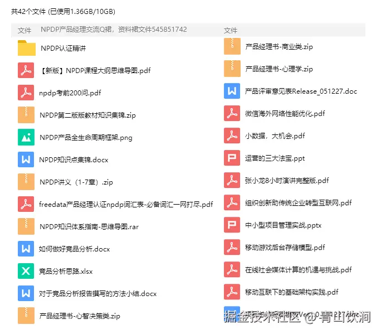Viewport: 381px width, 334px height.
Task: Select file name 中小型项目管理实战.pptx
Action: [284, 225]
